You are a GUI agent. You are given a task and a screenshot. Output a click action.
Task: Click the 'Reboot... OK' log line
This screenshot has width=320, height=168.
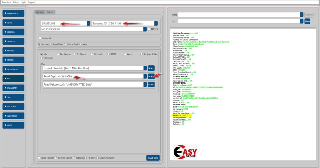178,124
